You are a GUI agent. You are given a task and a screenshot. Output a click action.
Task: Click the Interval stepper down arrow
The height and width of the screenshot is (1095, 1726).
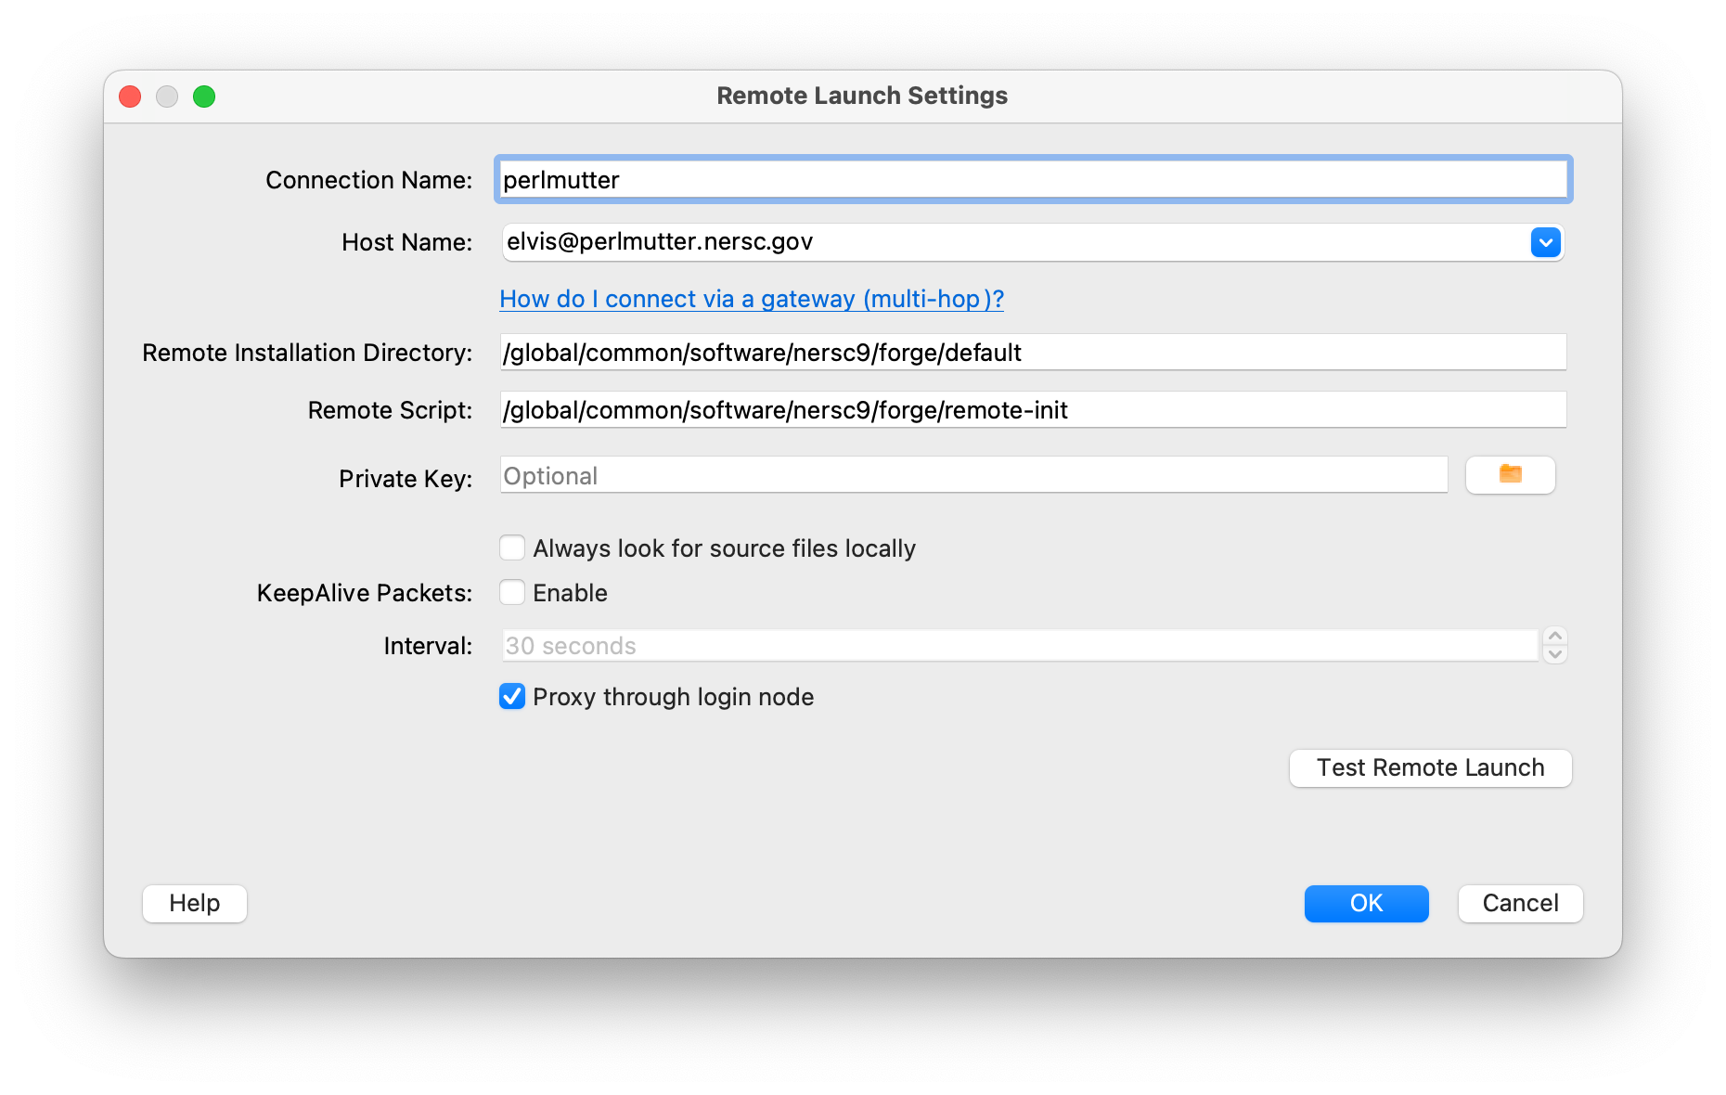point(1557,654)
